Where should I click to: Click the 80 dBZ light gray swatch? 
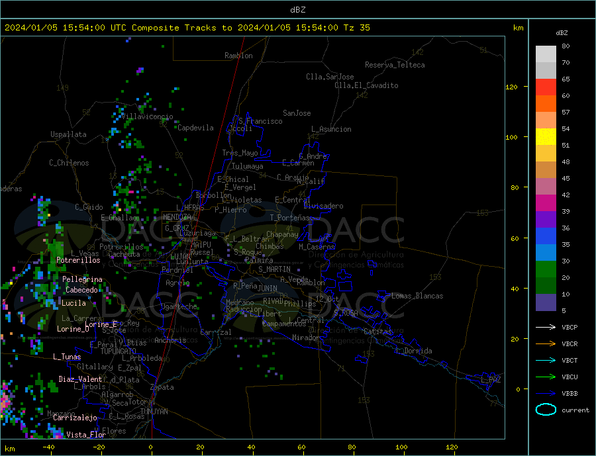pyautogui.click(x=546, y=54)
